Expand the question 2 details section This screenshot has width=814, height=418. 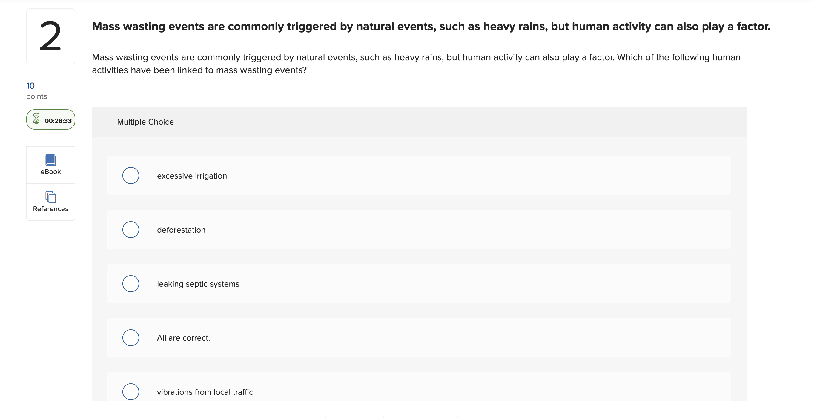50,36
